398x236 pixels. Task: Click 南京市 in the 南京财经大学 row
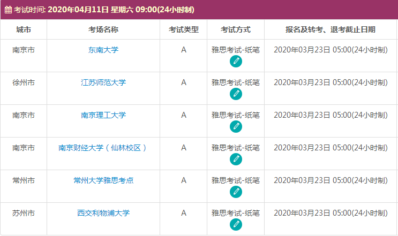pyautogui.click(x=24, y=148)
